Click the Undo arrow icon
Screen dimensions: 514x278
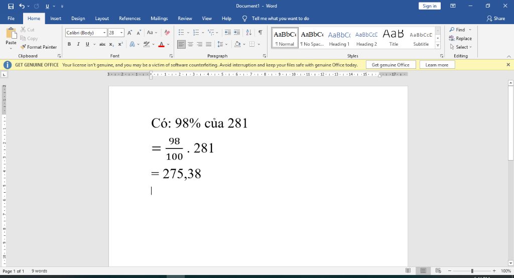coord(22,6)
